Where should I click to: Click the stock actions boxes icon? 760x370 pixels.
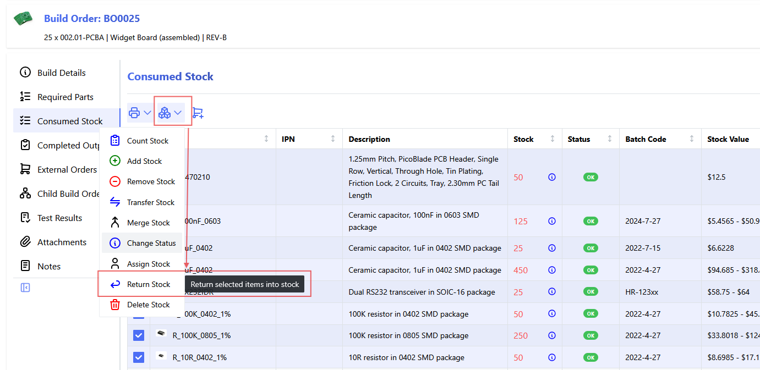pyautogui.click(x=165, y=113)
